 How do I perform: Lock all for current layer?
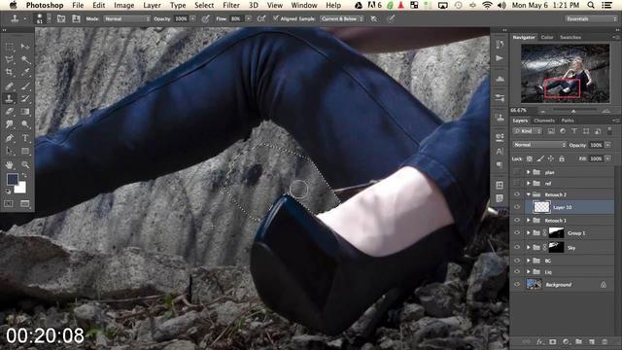[x=562, y=158]
